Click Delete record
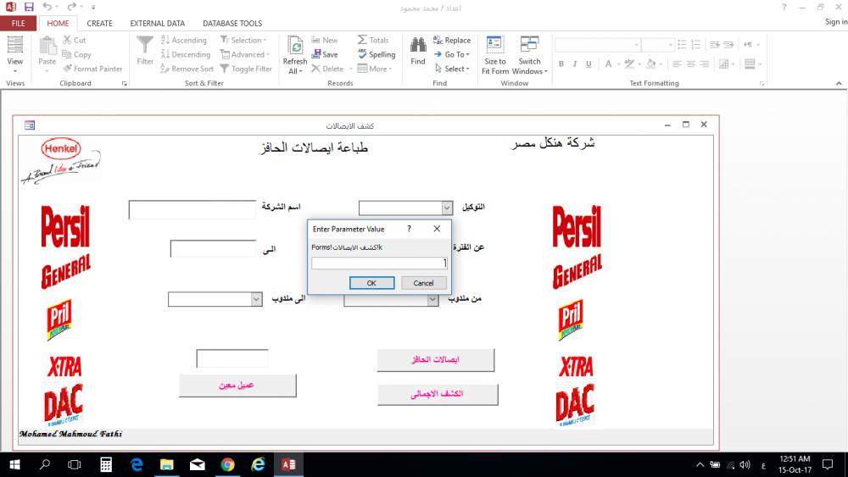 coord(327,69)
